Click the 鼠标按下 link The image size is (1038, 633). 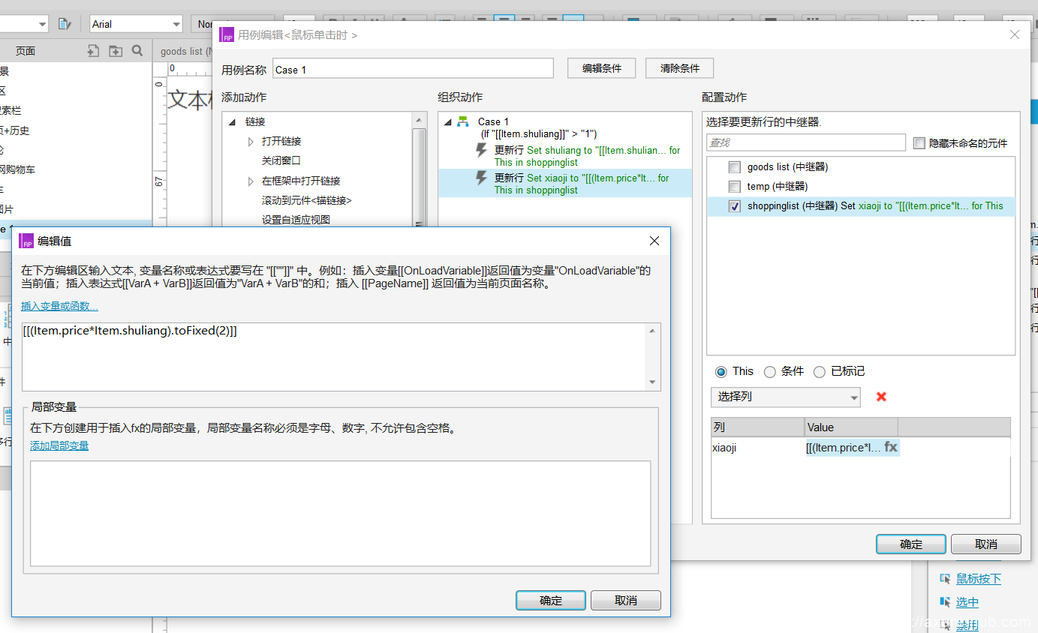[x=978, y=579]
